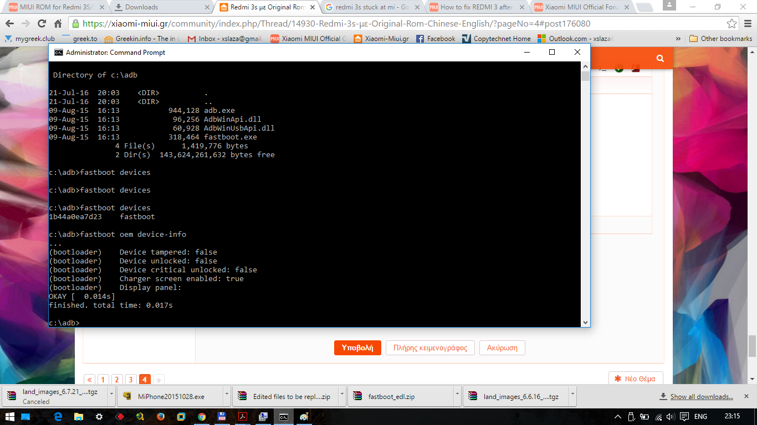Open the 23:15 clock in the taskbar

coord(732,416)
